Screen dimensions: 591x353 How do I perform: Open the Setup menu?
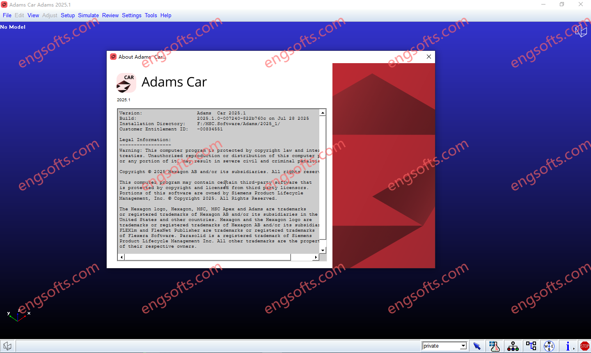click(x=68, y=15)
